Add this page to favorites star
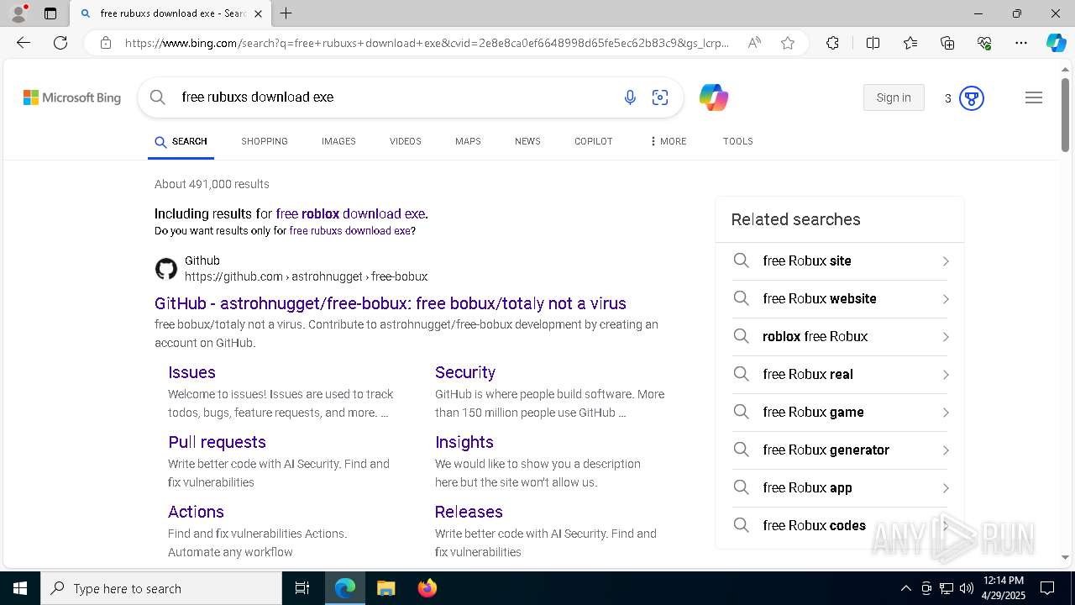The image size is (1075, 605). point(788,43)
